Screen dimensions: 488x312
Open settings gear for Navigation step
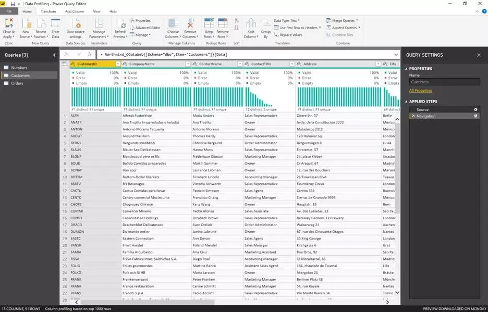[475, 116]
